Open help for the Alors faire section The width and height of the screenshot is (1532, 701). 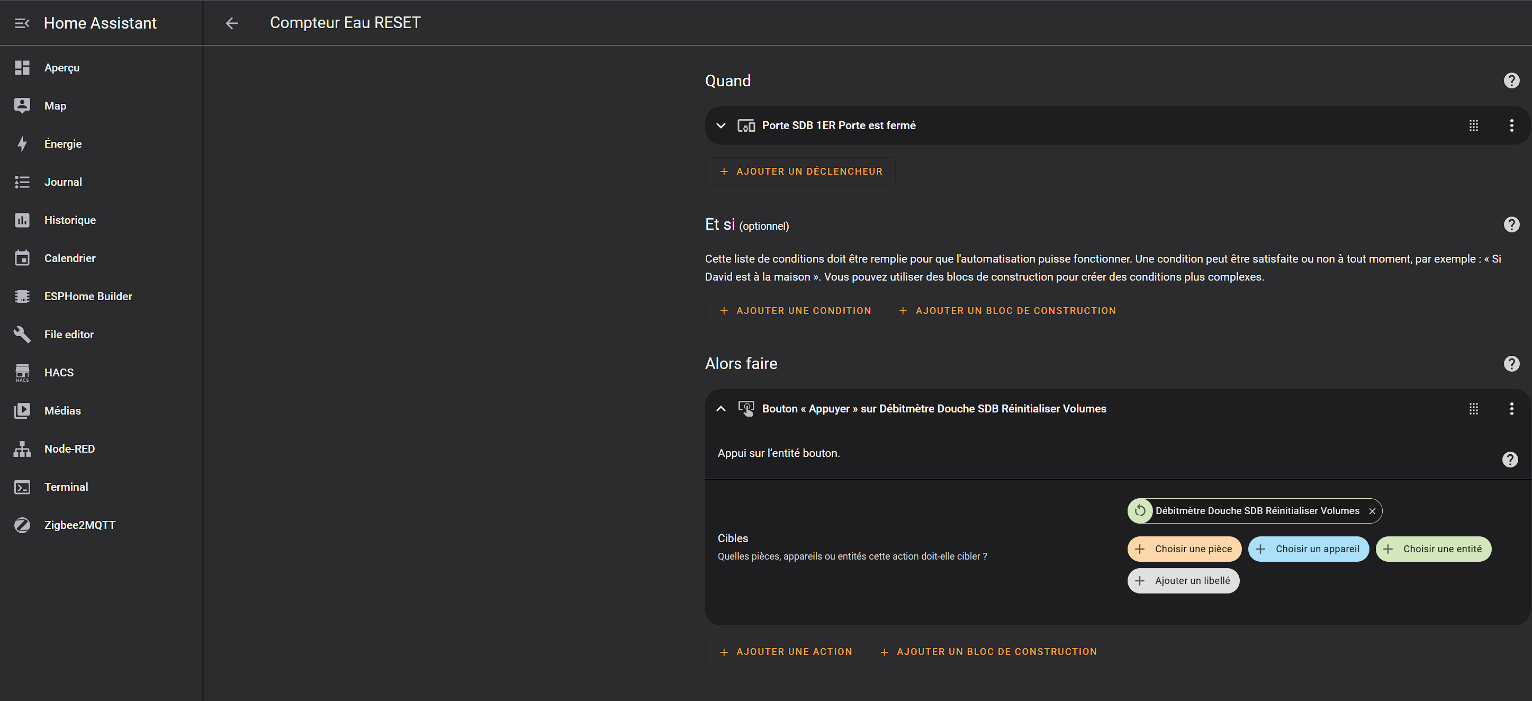(x=1511, y=364)
